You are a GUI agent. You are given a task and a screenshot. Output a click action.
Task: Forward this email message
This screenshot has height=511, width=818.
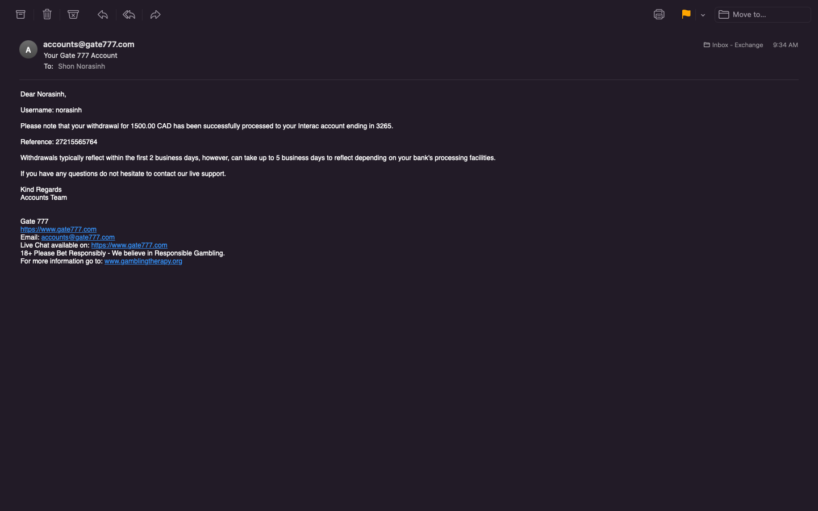pos(155,15)
